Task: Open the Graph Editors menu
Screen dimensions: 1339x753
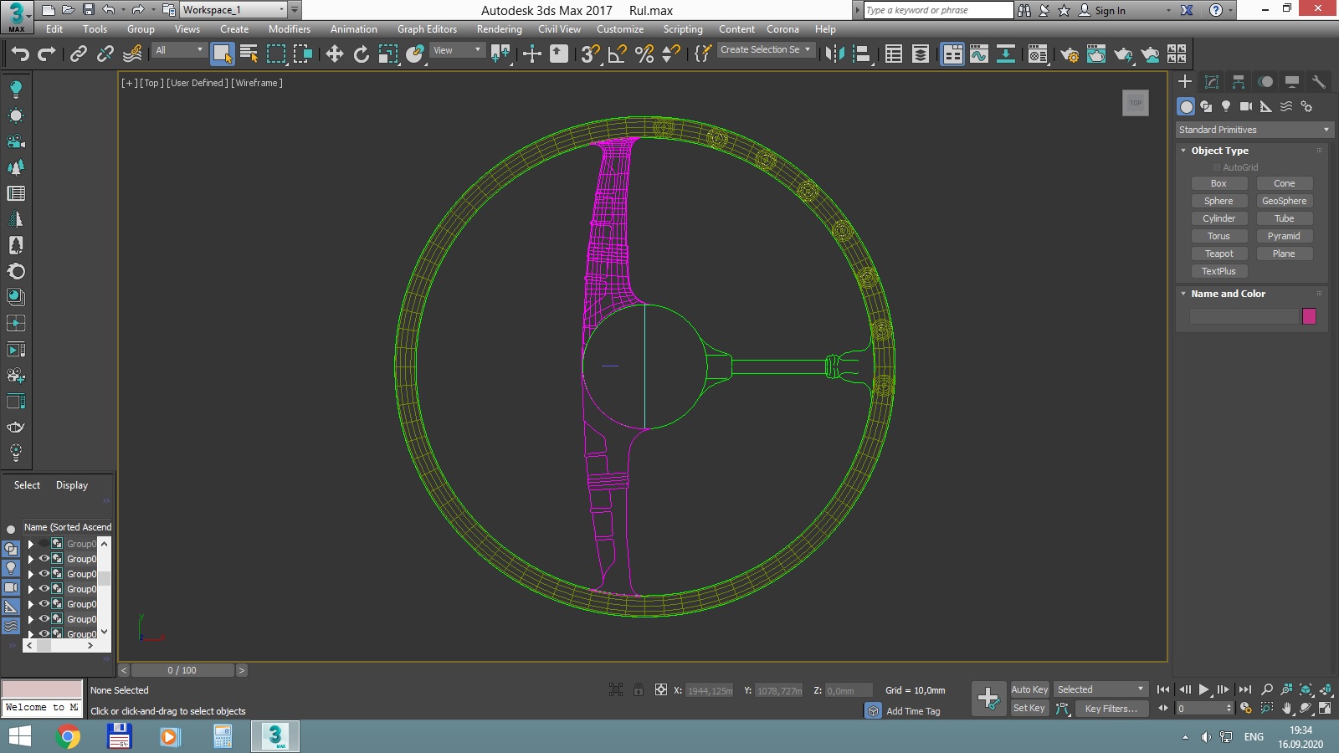Action: pos(427,29)
